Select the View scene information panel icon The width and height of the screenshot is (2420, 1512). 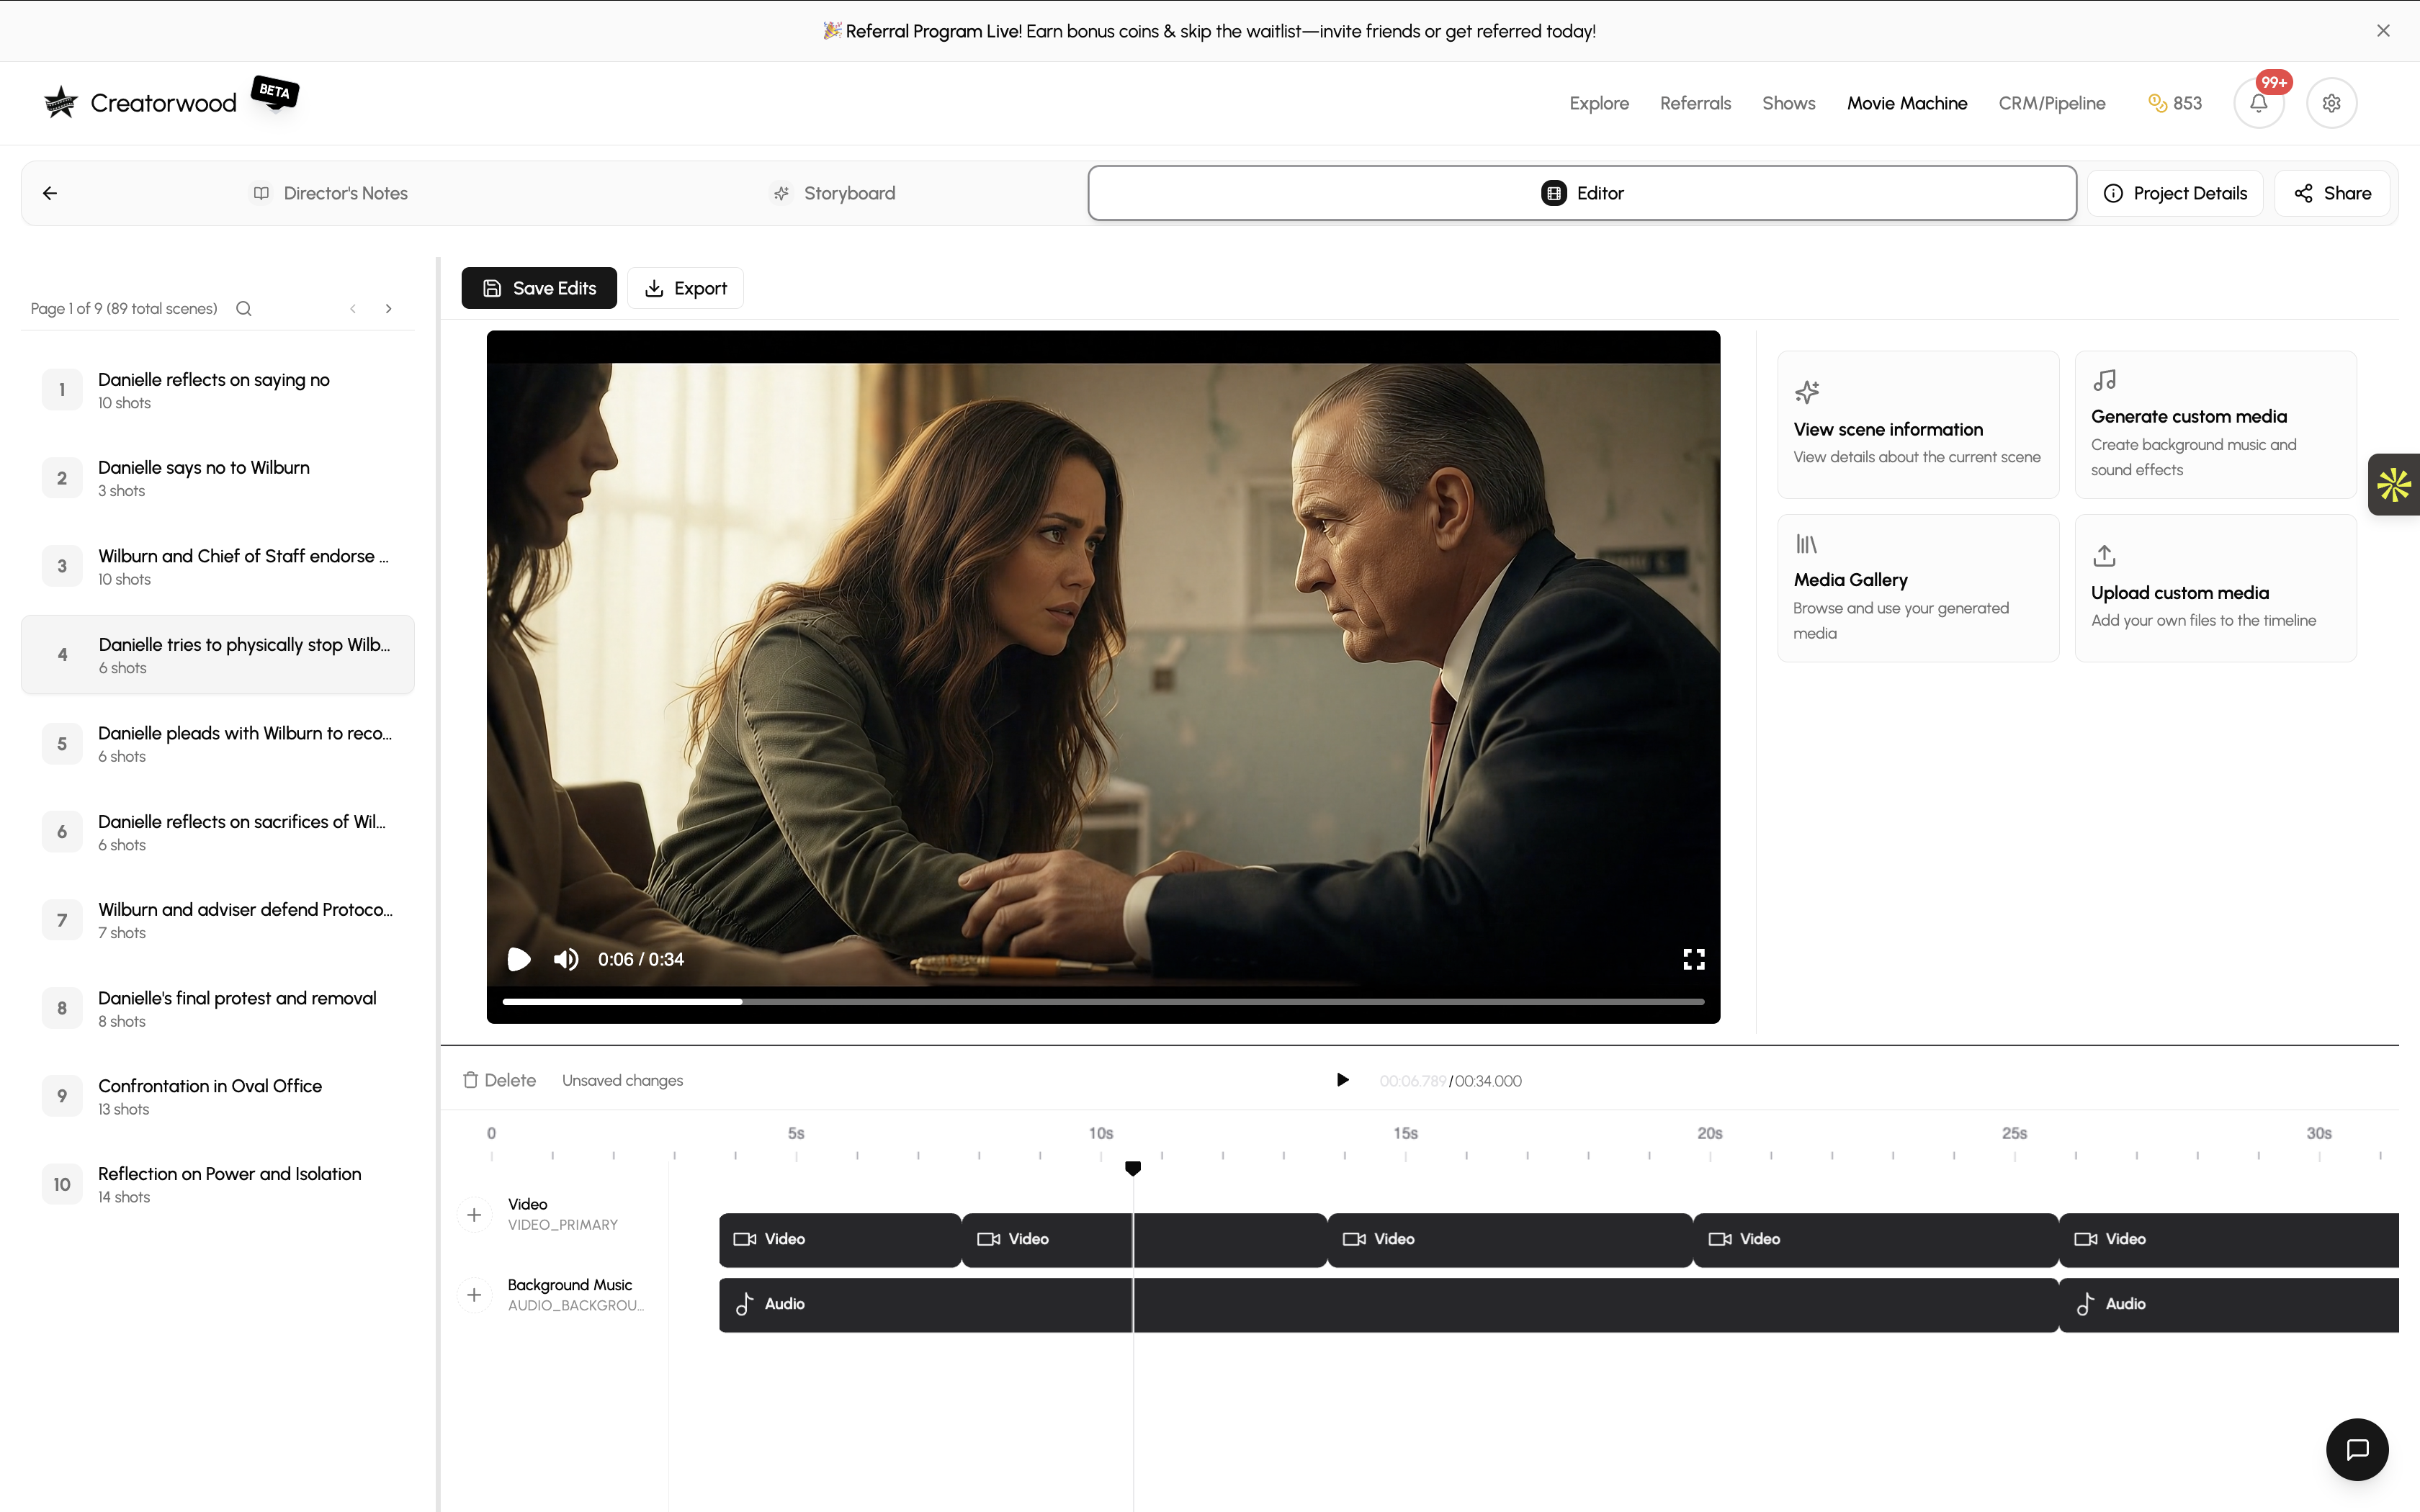1809,392
